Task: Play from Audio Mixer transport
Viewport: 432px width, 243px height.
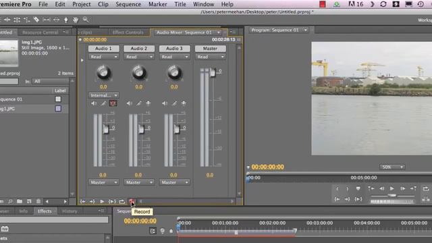Action: [102, 201]
